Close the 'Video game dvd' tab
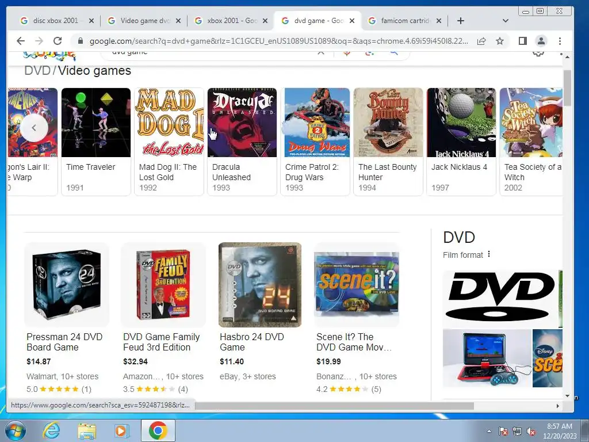The image size is (589, 442). (178, 21)
